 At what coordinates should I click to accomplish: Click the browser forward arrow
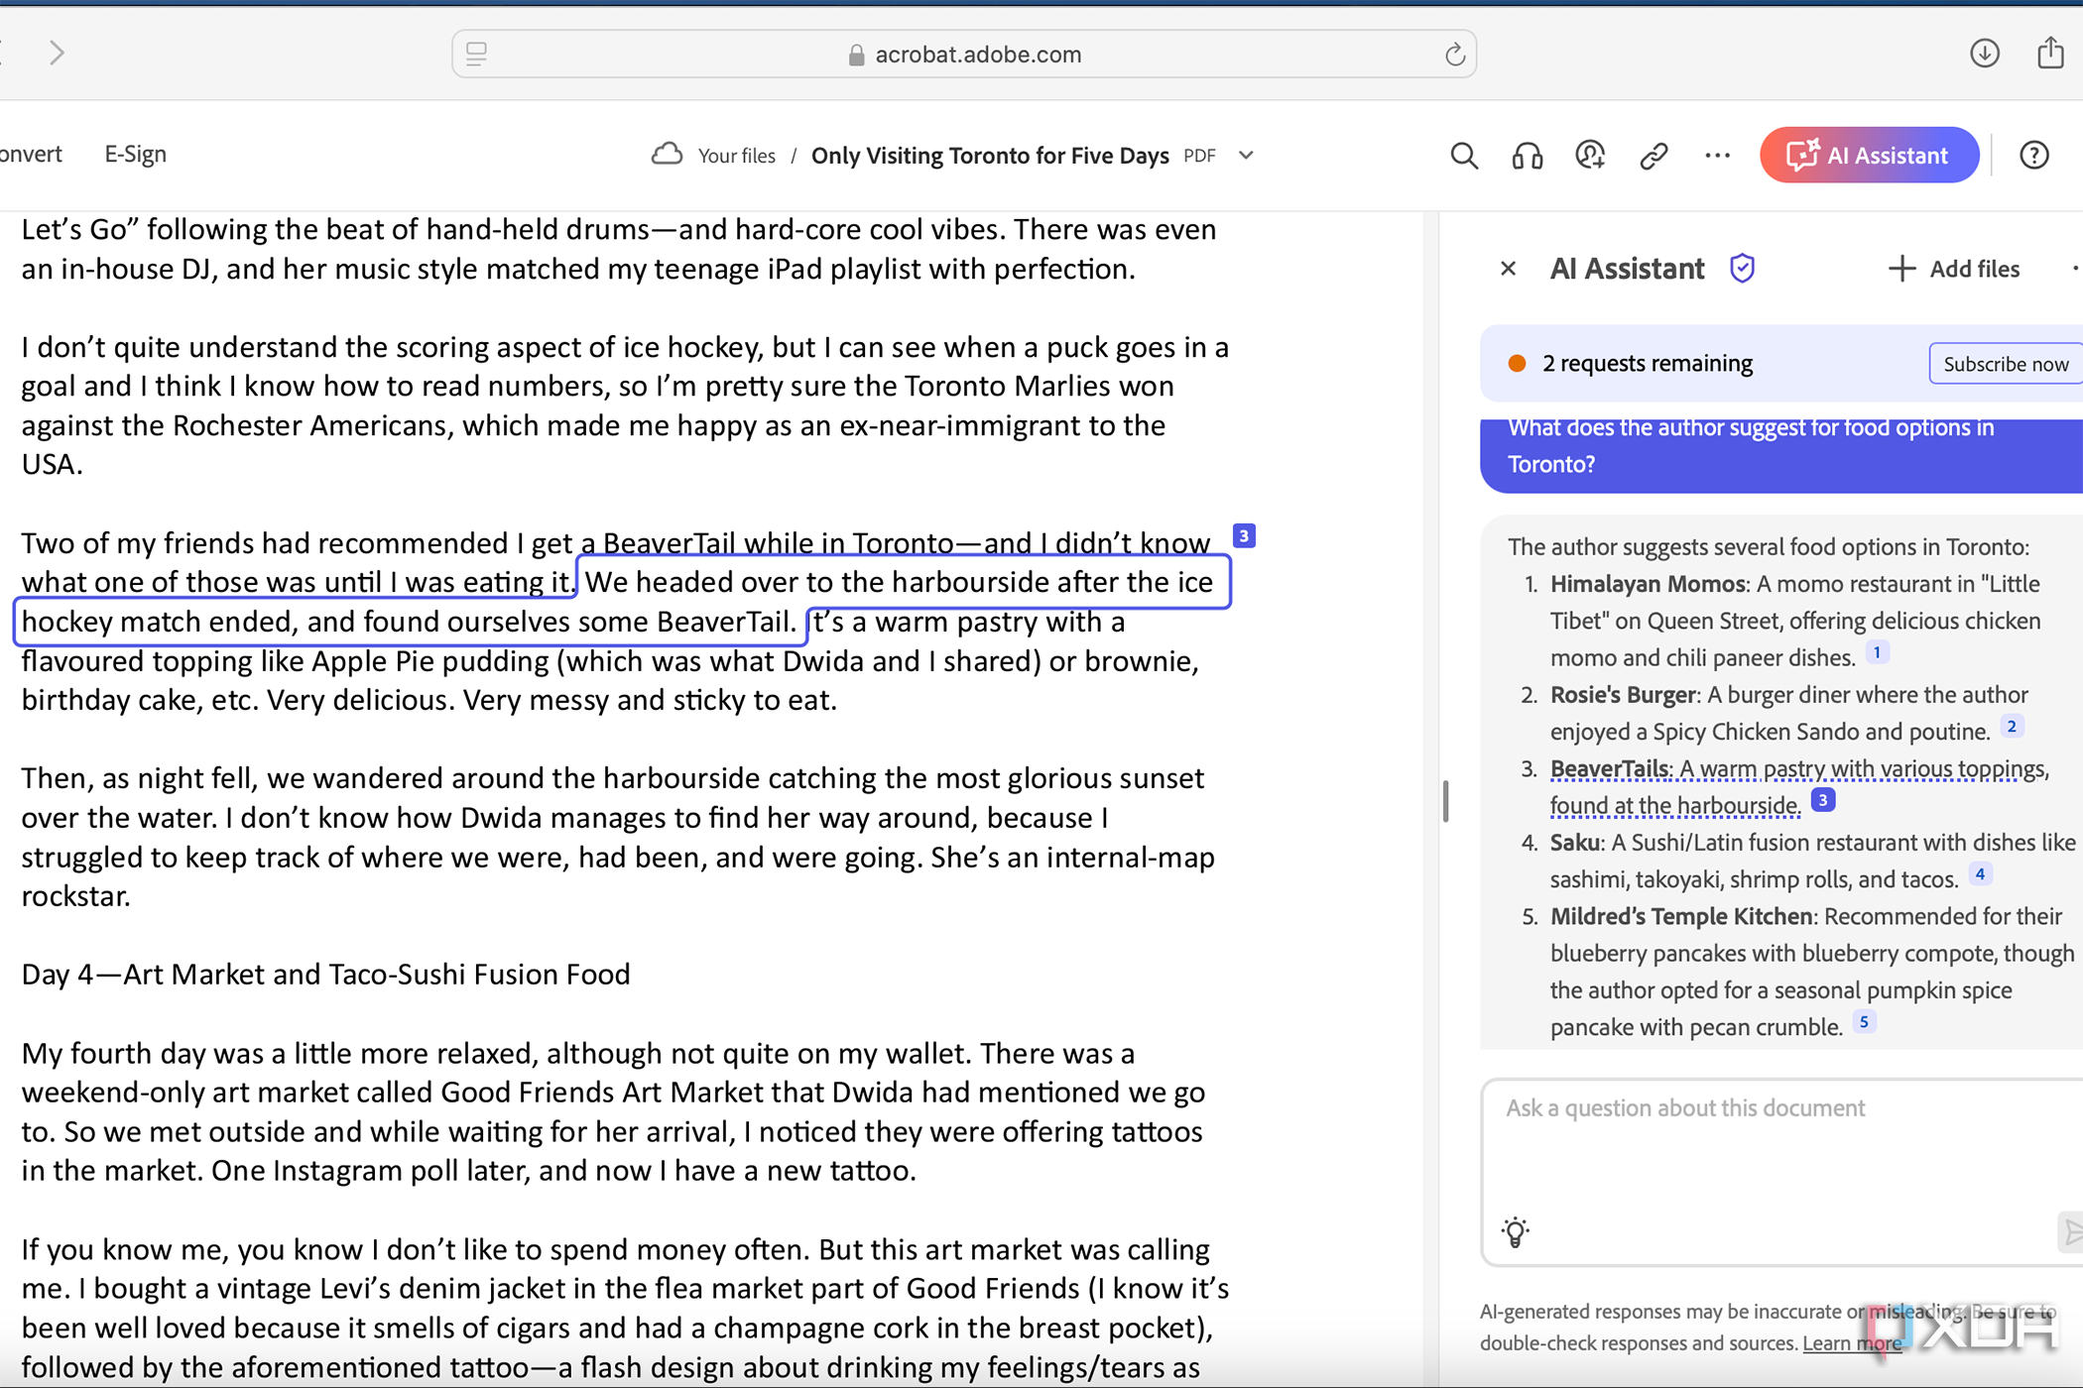57,53
